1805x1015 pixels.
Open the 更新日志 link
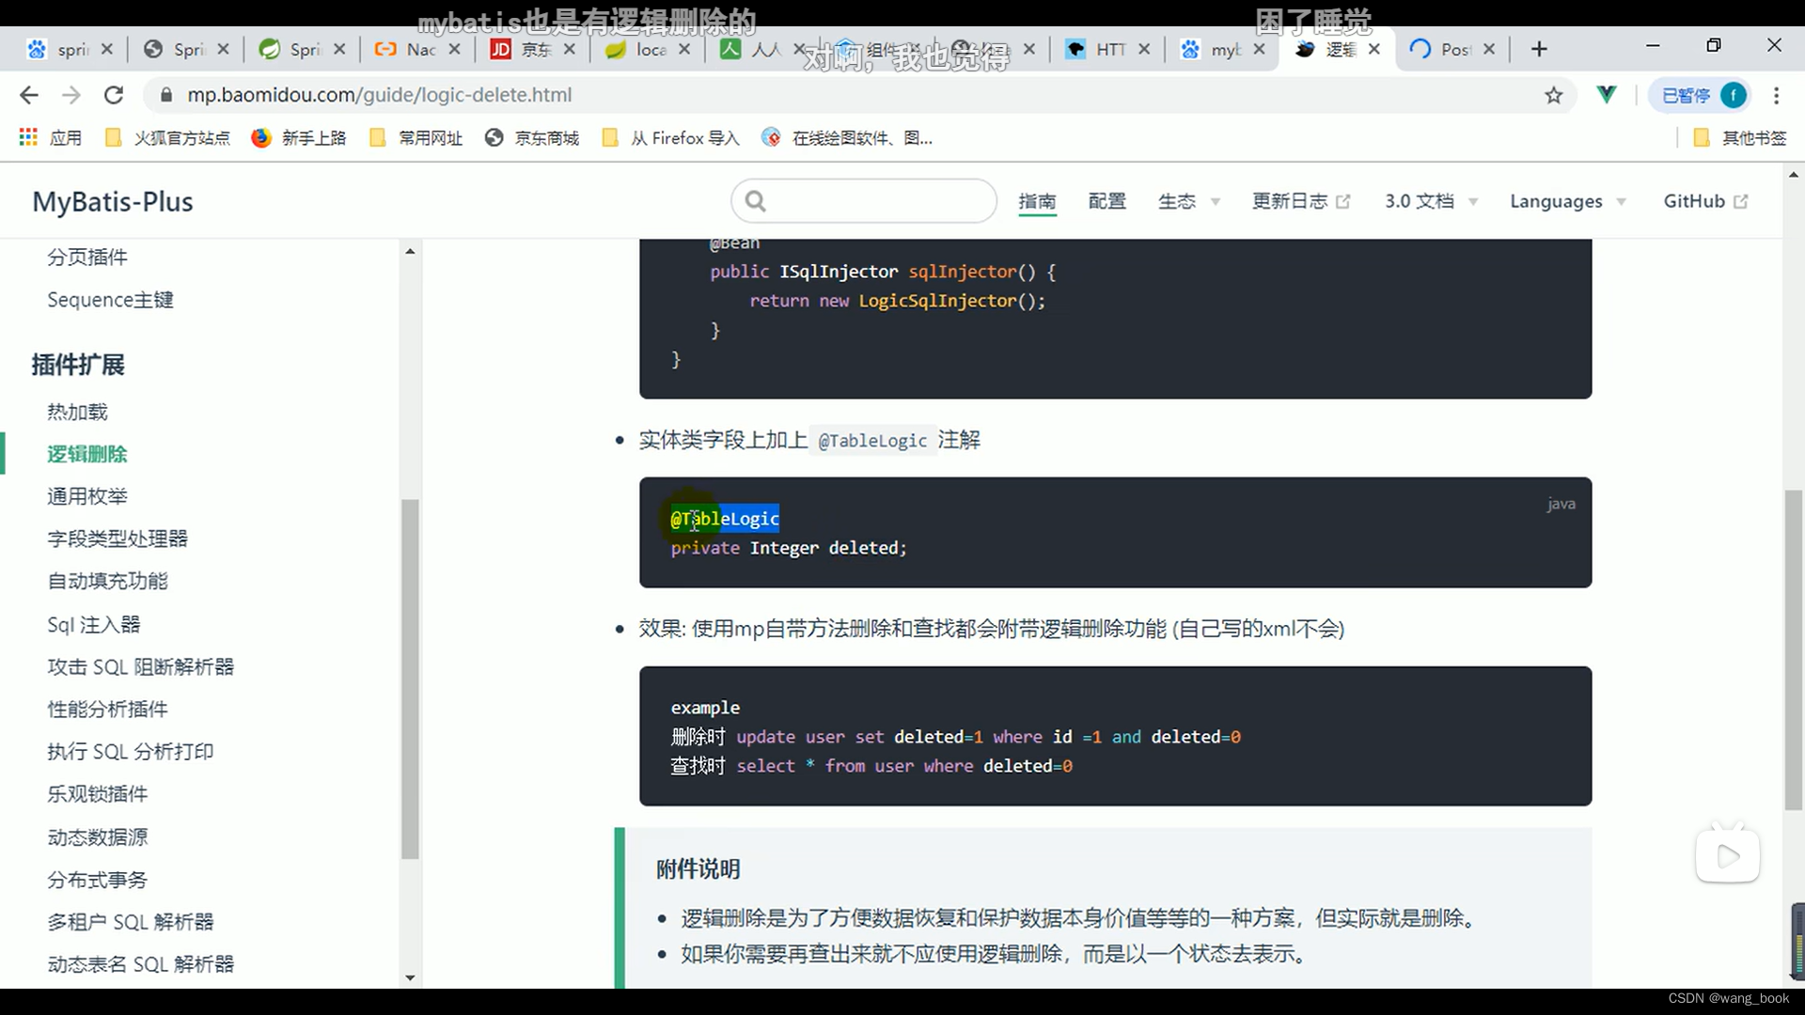pyautogui.click(x=1300, y=201)
